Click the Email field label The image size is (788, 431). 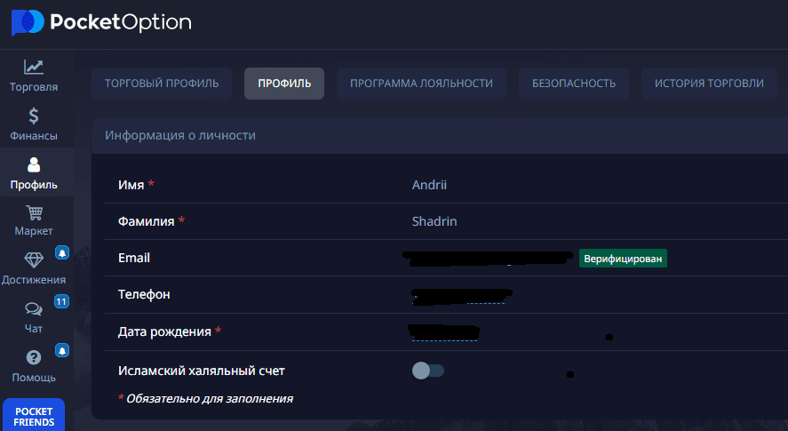[x=134, y=258]
